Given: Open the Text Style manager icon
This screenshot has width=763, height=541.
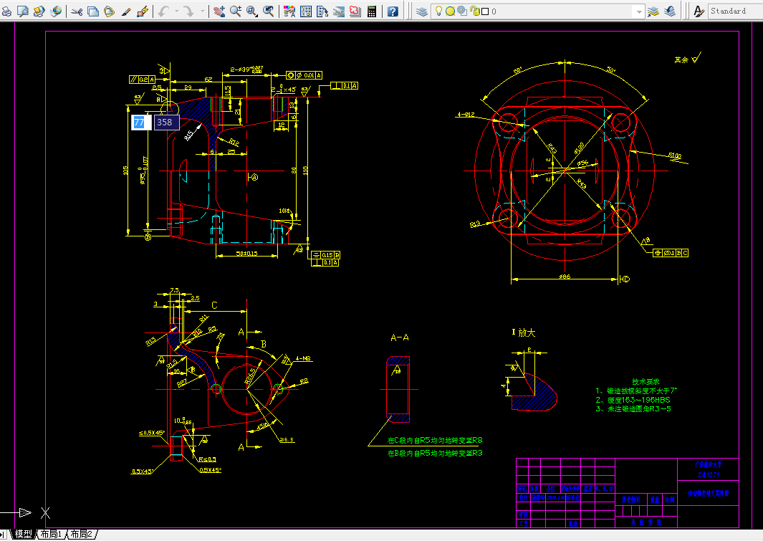Looking at the screenshot, I should coord(699,11).
